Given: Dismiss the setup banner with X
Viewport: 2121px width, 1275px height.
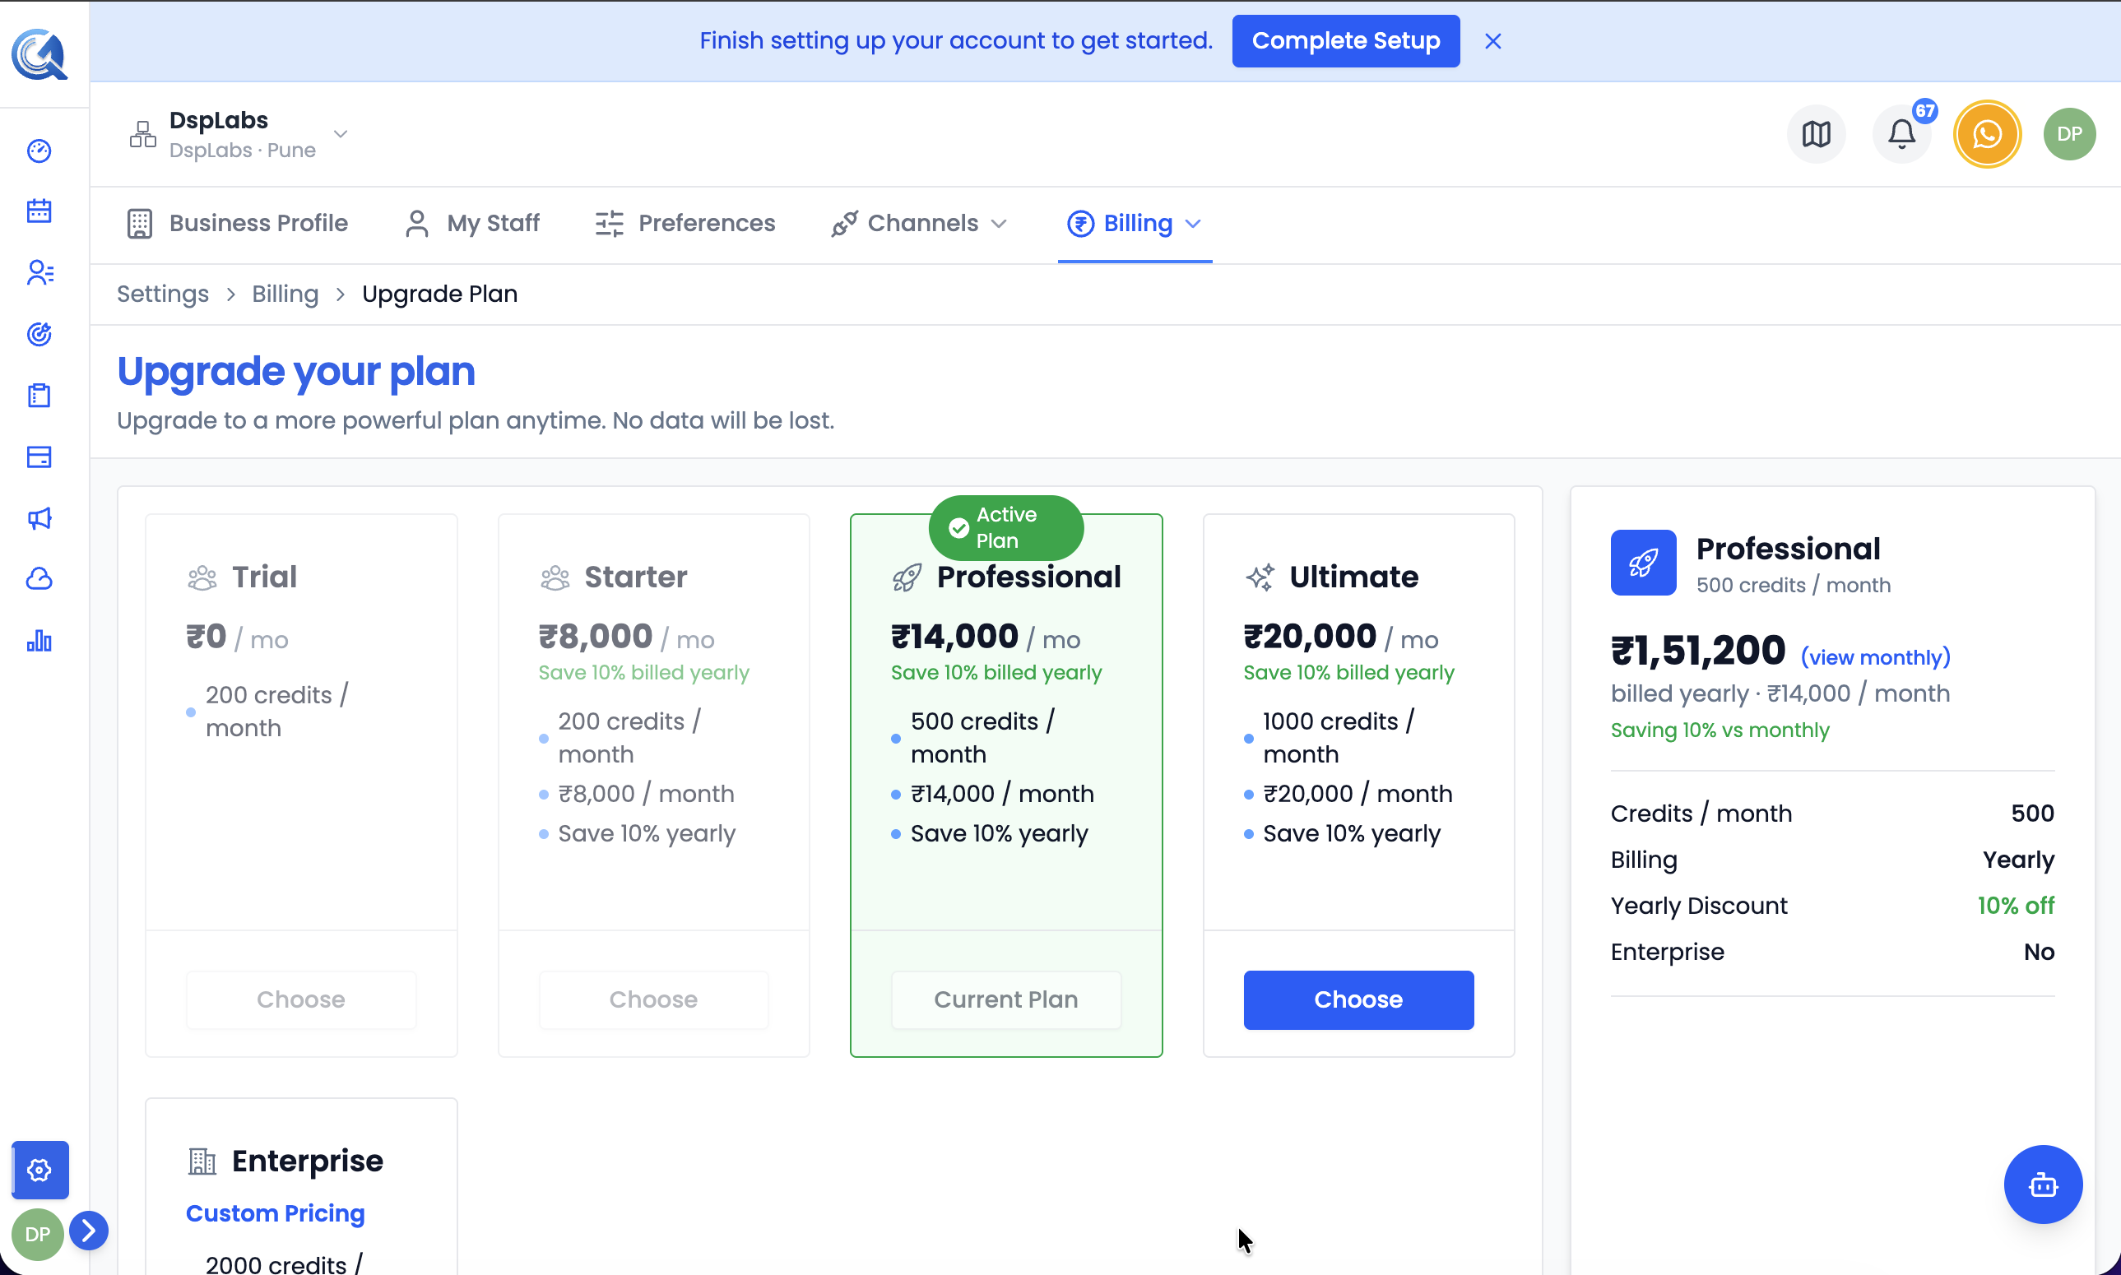Looking at the screenshot, I should point(1493,41).
